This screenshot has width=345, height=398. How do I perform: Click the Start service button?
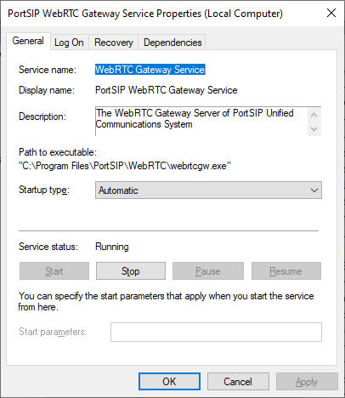54,271
